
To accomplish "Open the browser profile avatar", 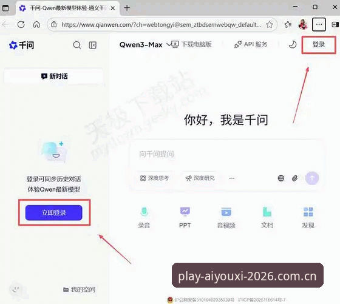I will 303,24.
